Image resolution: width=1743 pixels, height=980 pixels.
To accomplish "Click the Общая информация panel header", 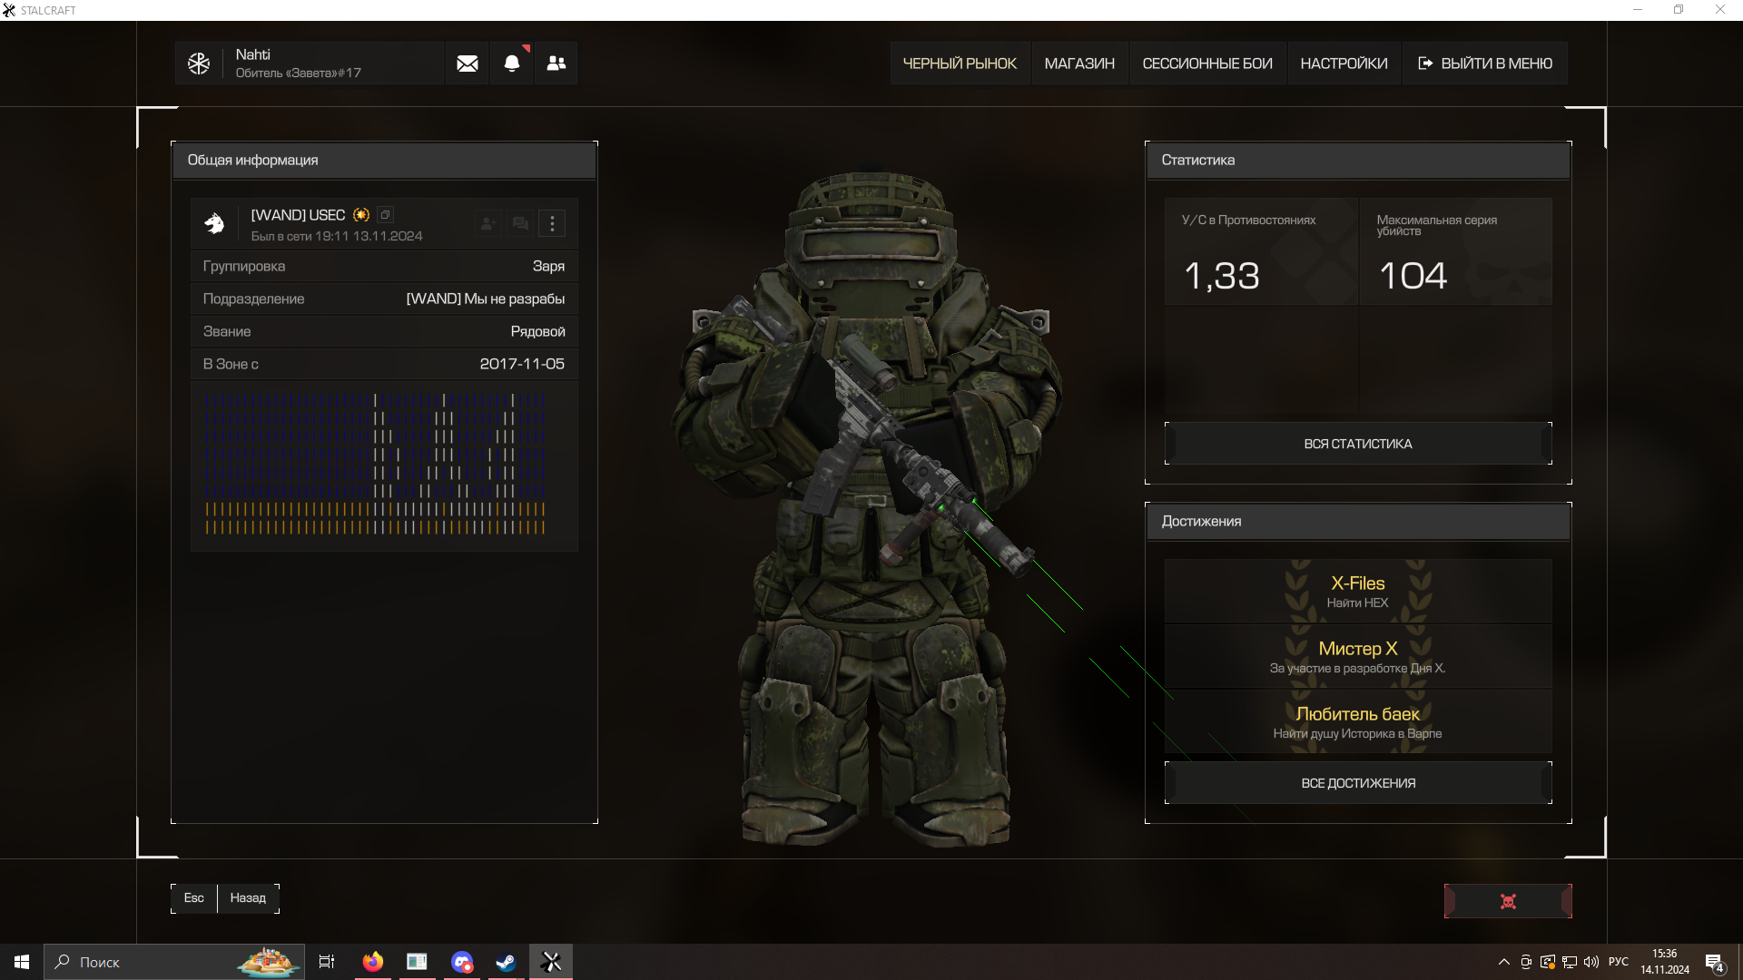I will click(x=384, y=160).
